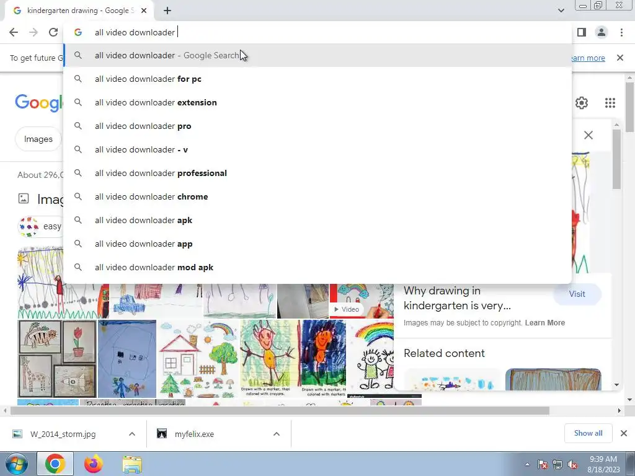Click the horizontal scrollbar thumb
Viewport: 635px width, 476px height.
pyautogui.click(x=280, y=410)
